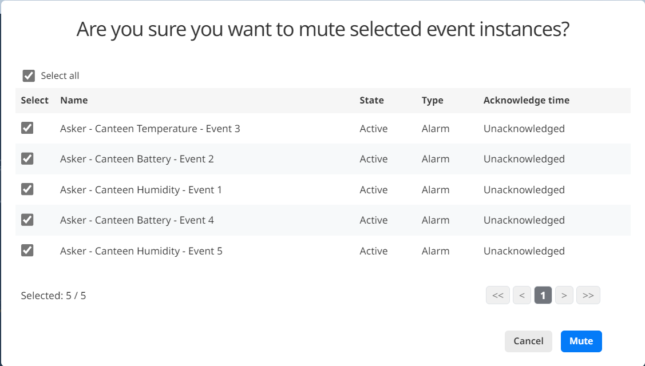This screenshot has height=366, width=645.
Task: Cancel the mute confirmation dialog
Action: point(529,341)
